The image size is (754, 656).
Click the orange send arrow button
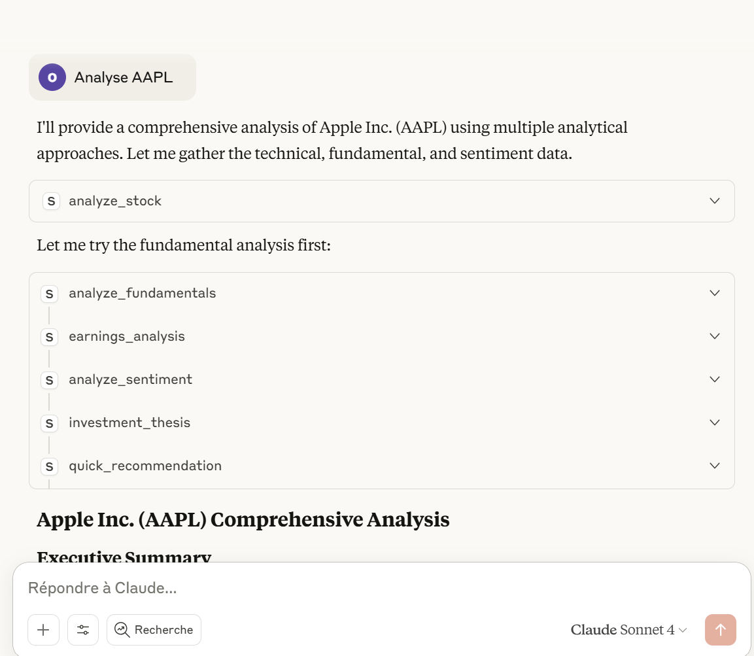[721, 630]
